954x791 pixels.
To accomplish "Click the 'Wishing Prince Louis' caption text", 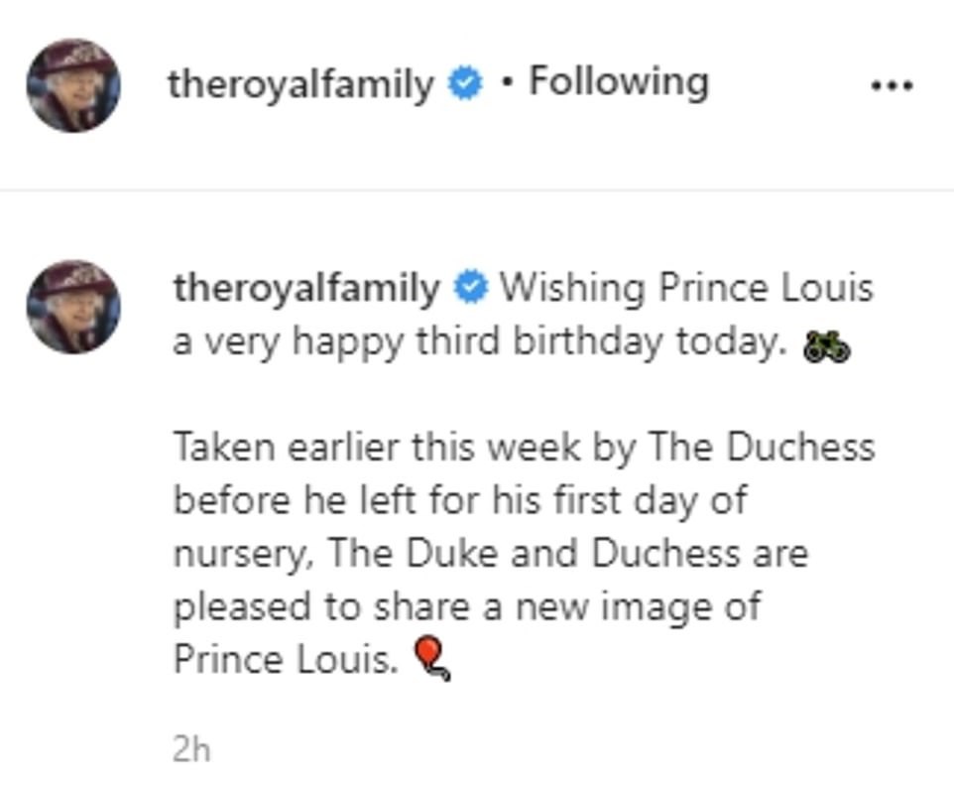I will (685, 289).
